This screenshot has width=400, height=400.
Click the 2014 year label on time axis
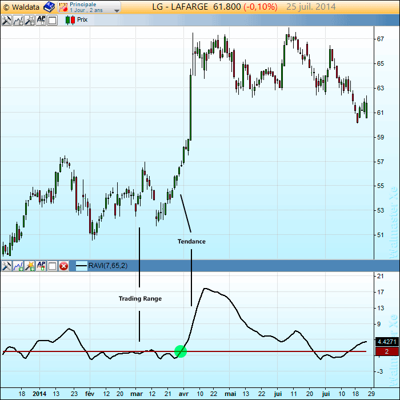(x=39, y=394)
